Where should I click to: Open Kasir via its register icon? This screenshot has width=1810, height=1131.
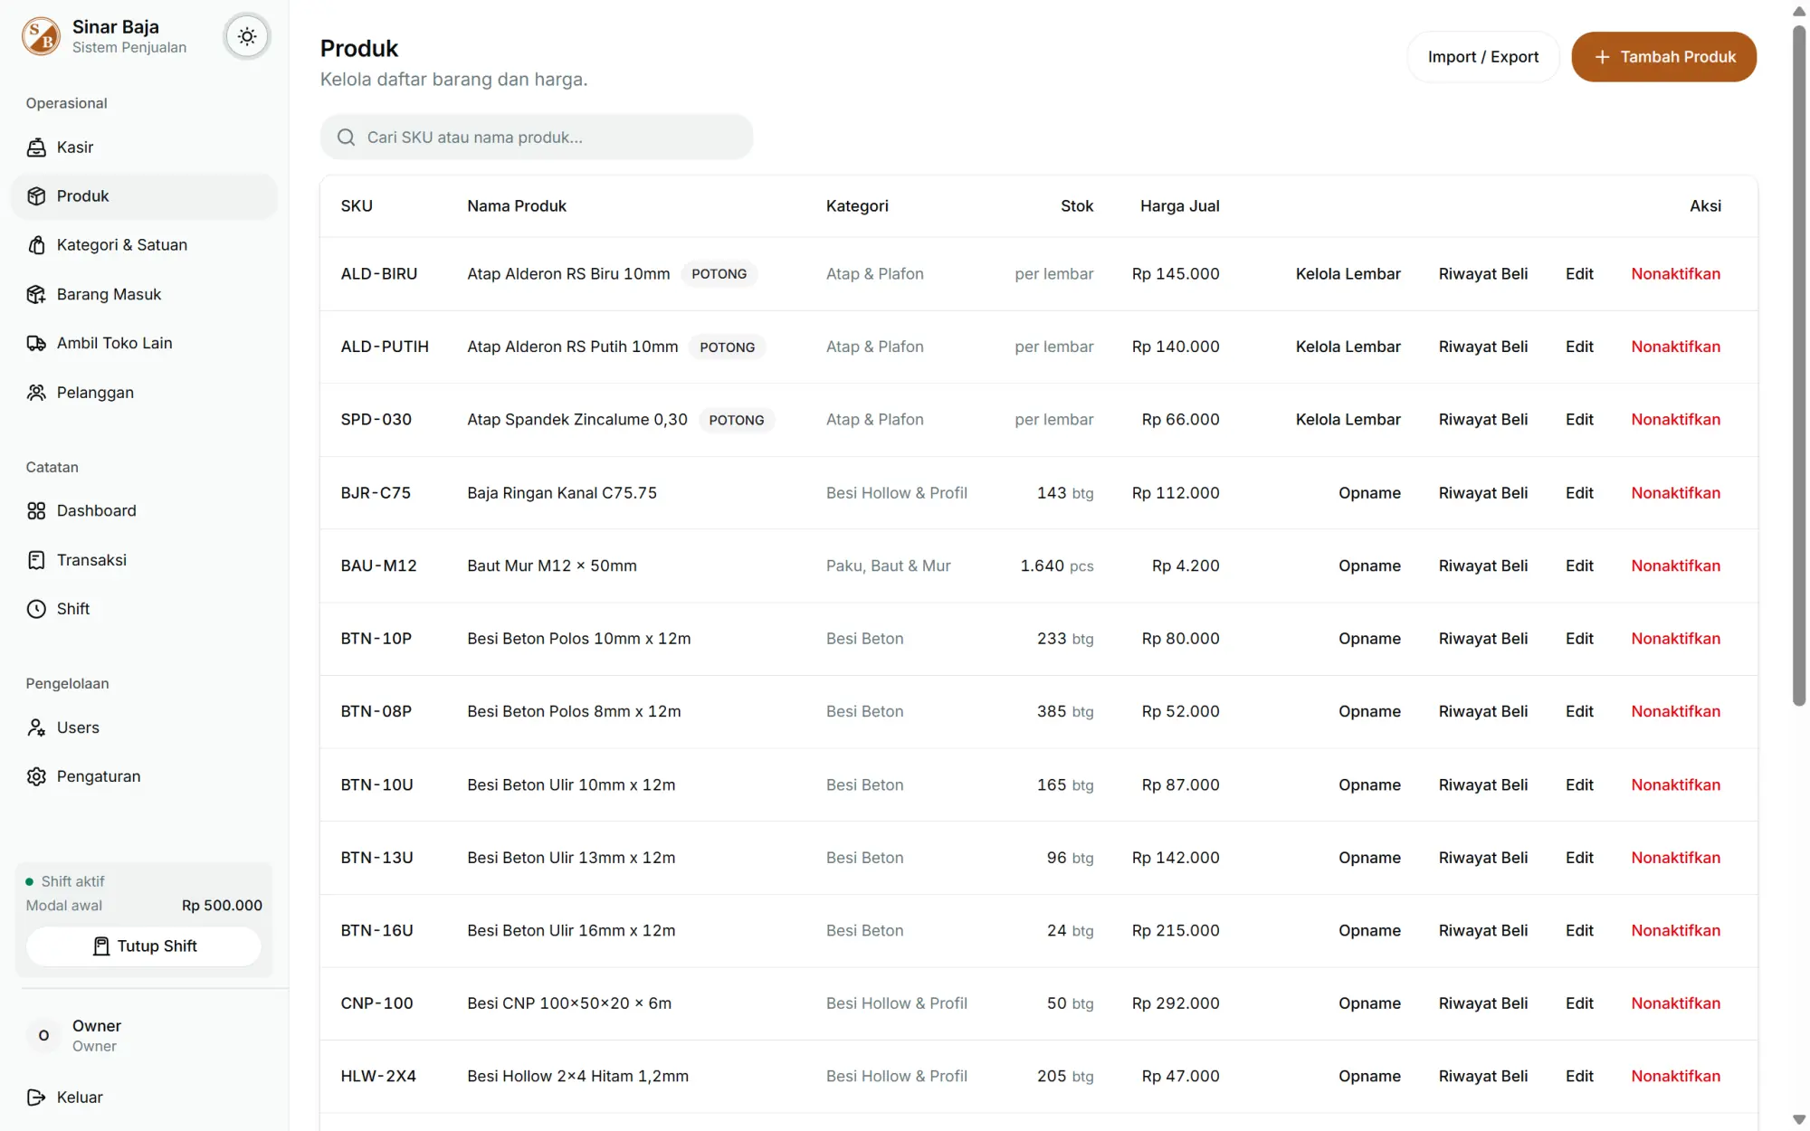(36, 147)
